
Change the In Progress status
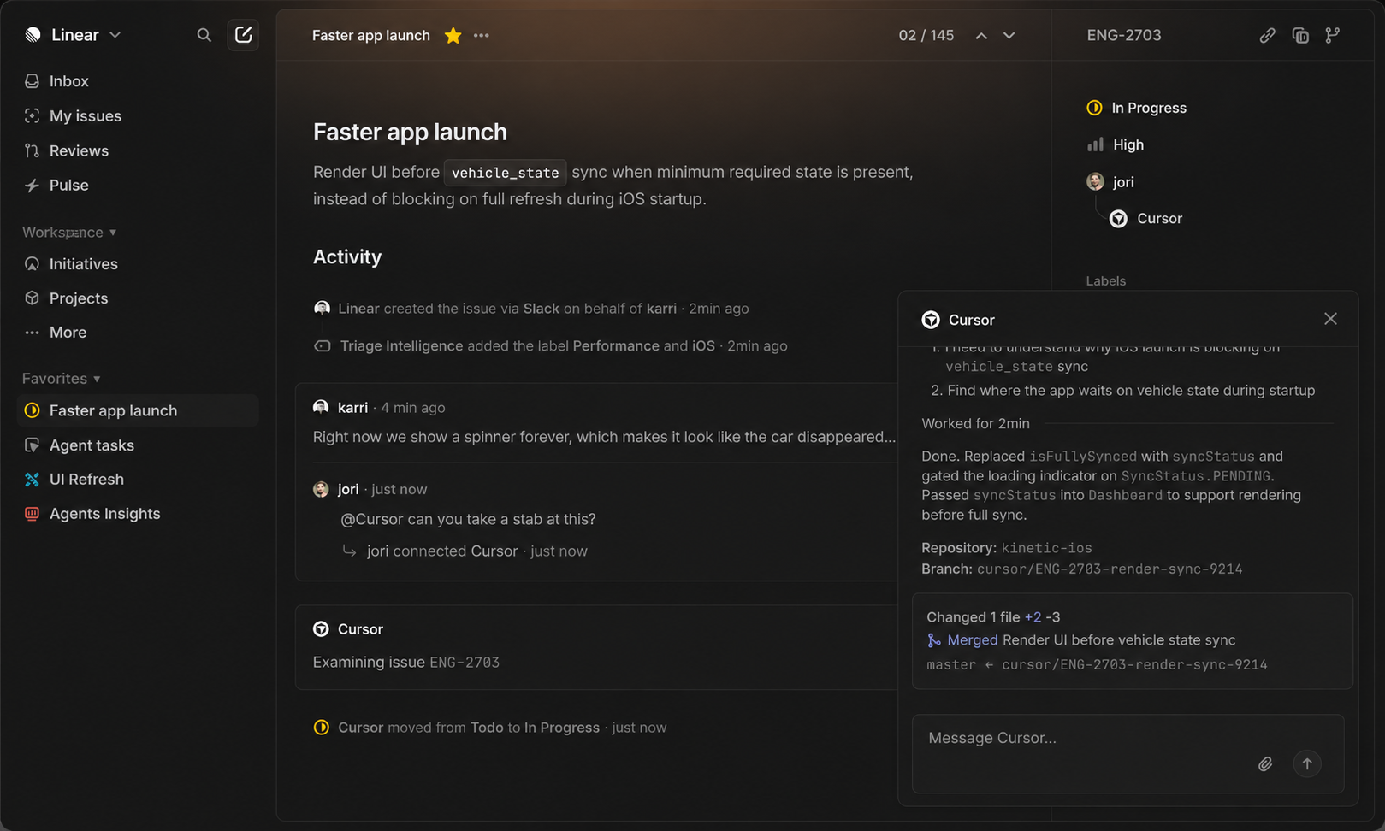point(1137,108)
